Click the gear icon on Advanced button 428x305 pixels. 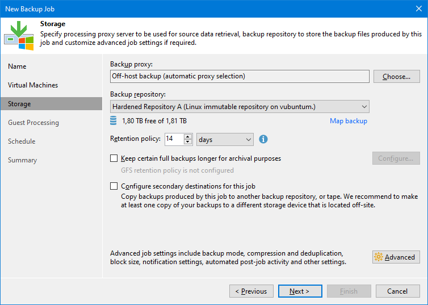coord(379,257)
